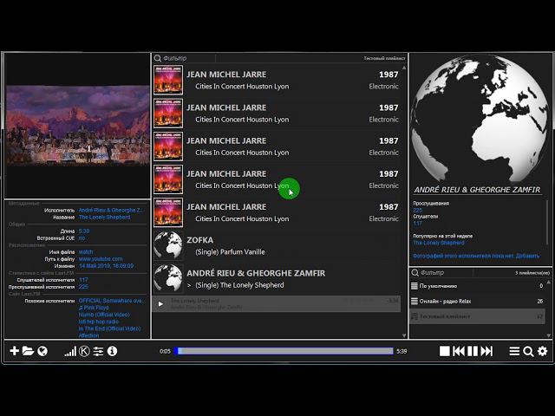Click 'Тестовый плейлист' label above track list
The height and width of the screenshot is (416, 555).
[x=384, y=58]
